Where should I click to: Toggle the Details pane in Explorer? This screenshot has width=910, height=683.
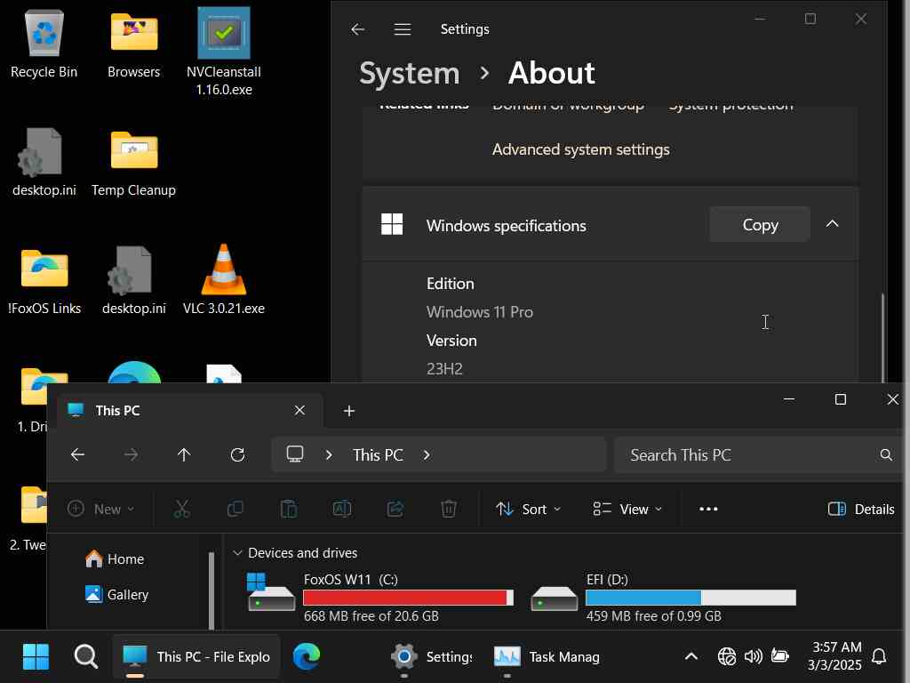tap(860, 510)
